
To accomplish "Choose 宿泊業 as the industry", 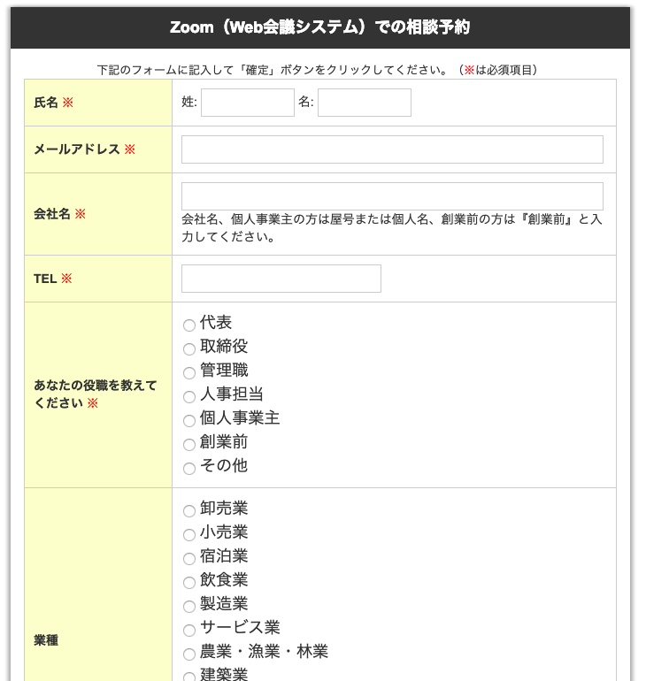I will click(x=189, y=559).
